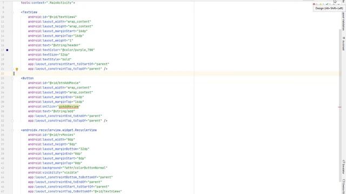This screenshot has width=346, height=194.
Task: Jump to the red error stripe marker
Action: pos(340,107)
